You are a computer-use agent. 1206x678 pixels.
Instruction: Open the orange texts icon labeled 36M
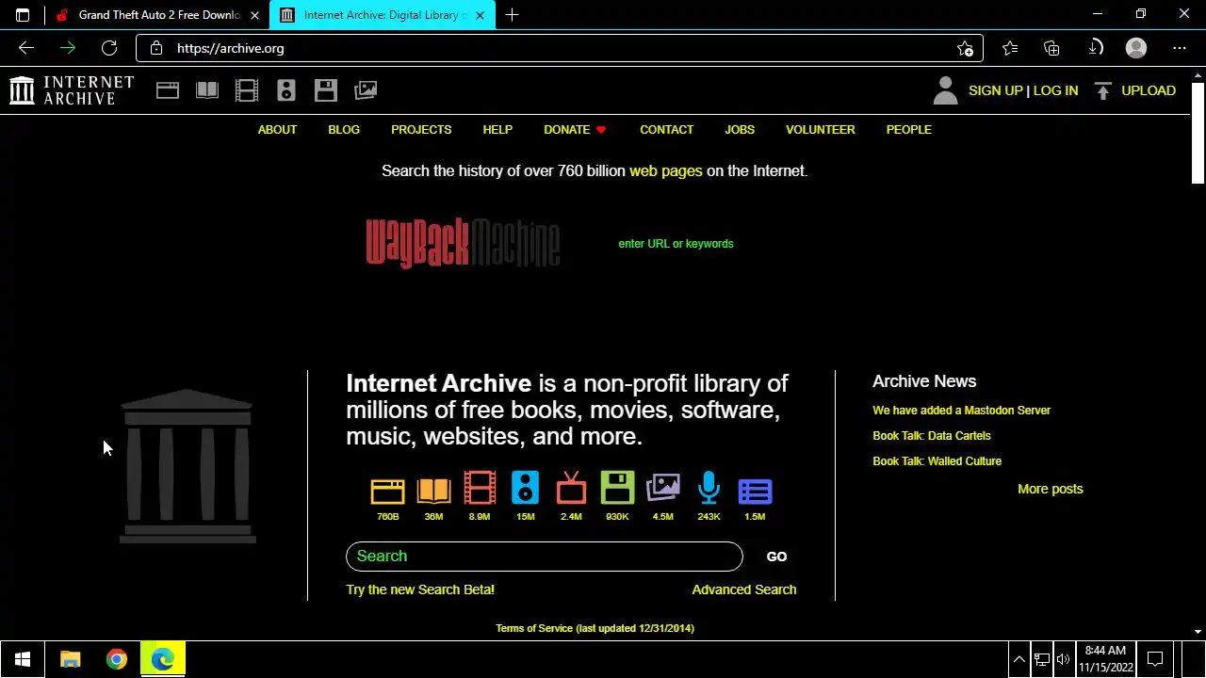(433, 491)
